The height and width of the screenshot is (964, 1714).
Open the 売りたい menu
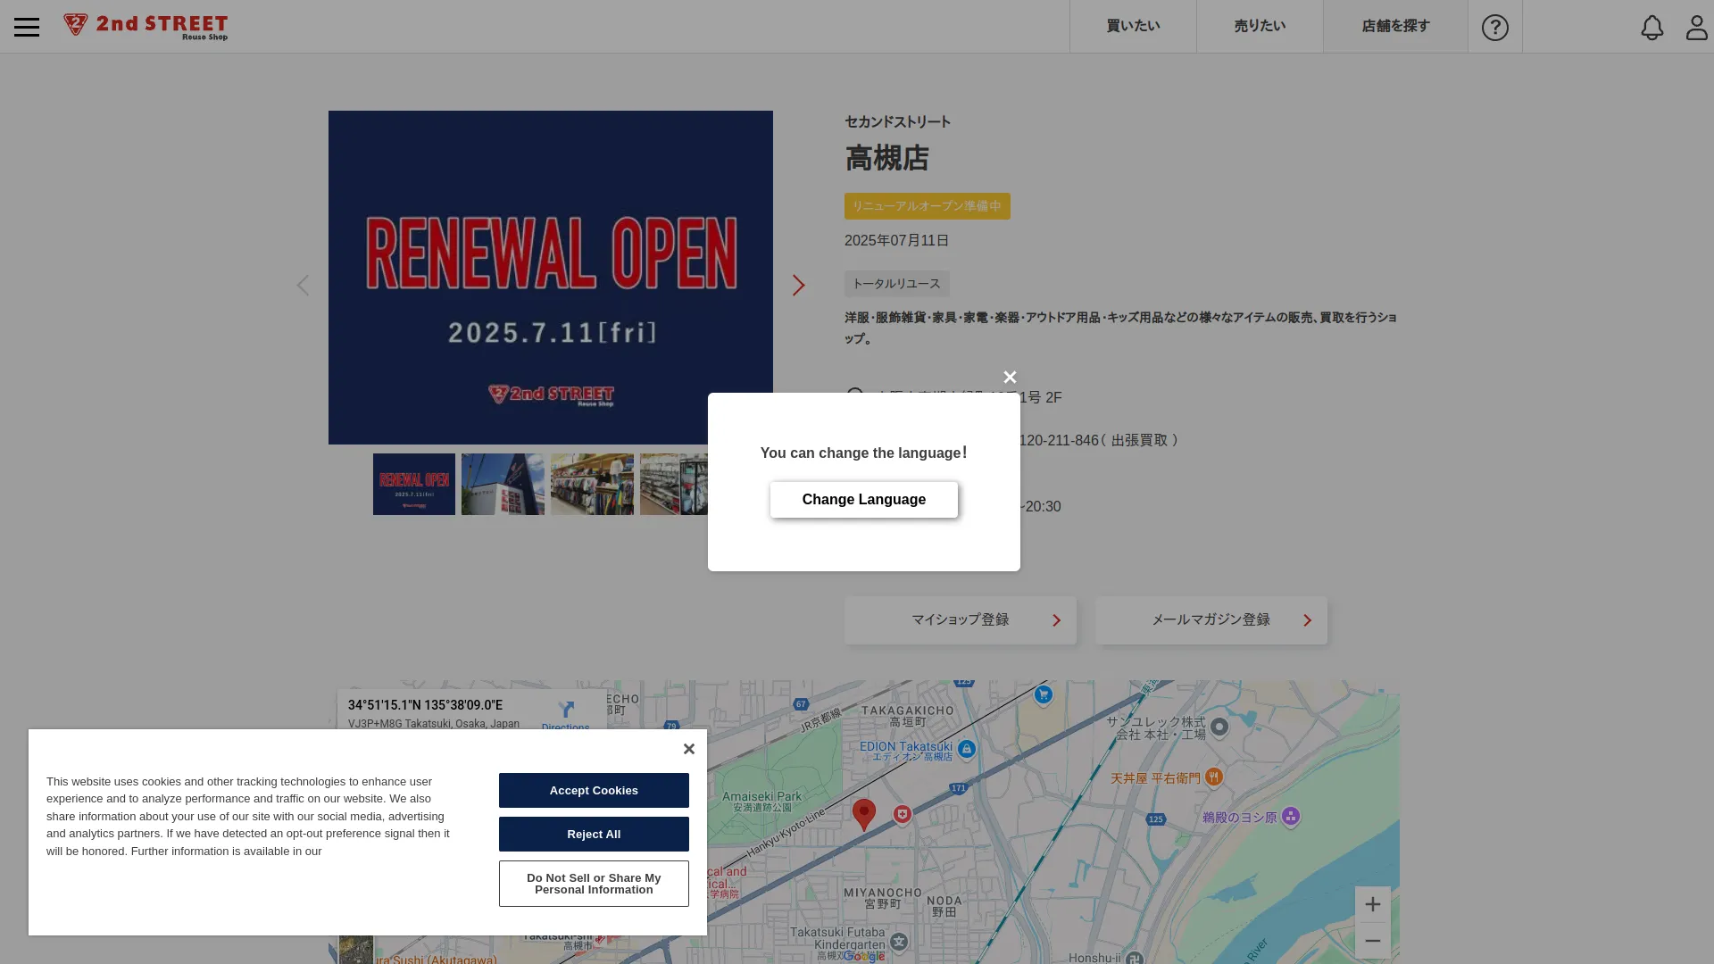[x=1260, y=27]
